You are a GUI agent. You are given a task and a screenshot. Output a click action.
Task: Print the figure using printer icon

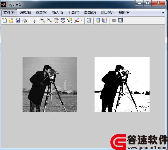(25, 20)
